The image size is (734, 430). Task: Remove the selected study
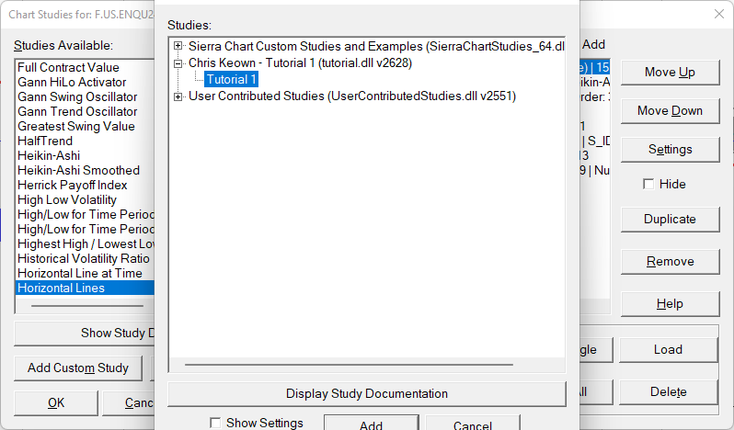[669, 262]
